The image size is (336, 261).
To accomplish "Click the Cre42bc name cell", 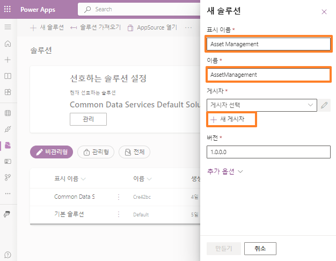I will 142,197.
